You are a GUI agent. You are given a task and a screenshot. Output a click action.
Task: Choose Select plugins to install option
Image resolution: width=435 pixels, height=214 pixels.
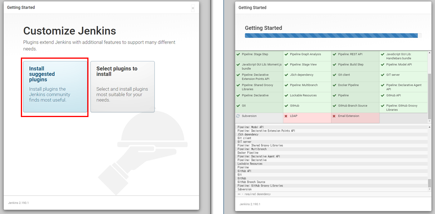(x=122, y=87)
